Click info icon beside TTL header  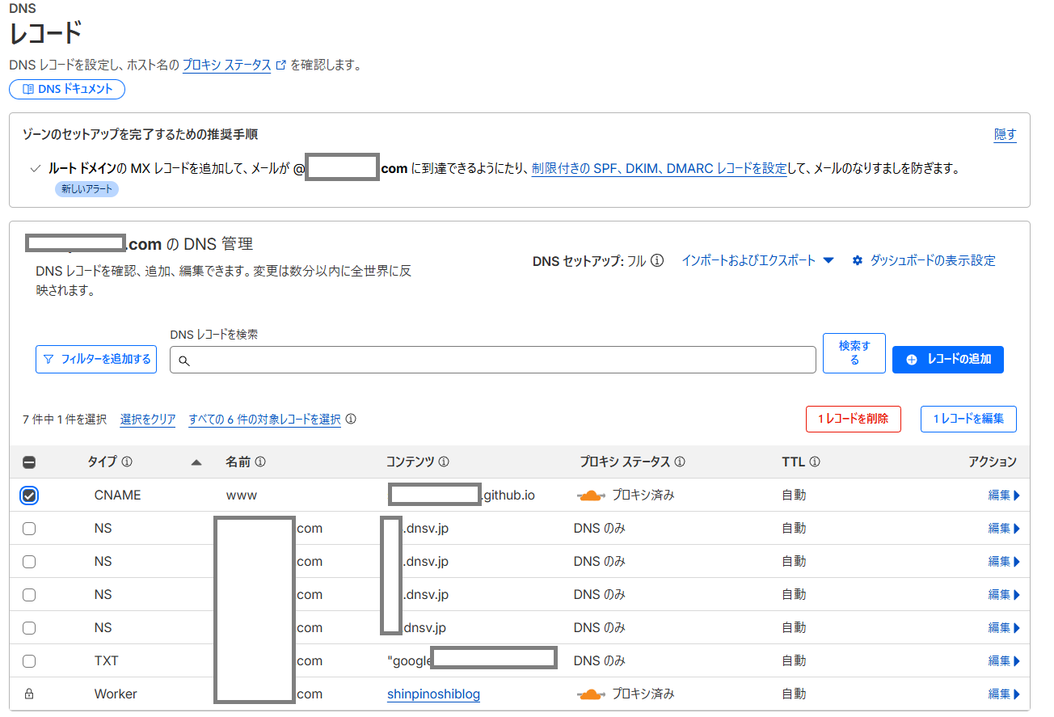coord(815,462)
